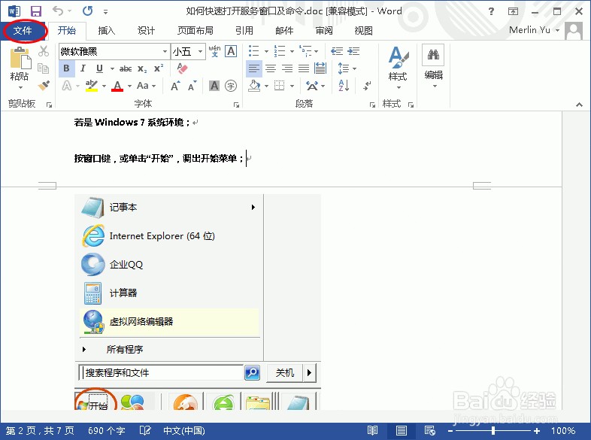Toggle character shading A button

(x=214, y=86)
